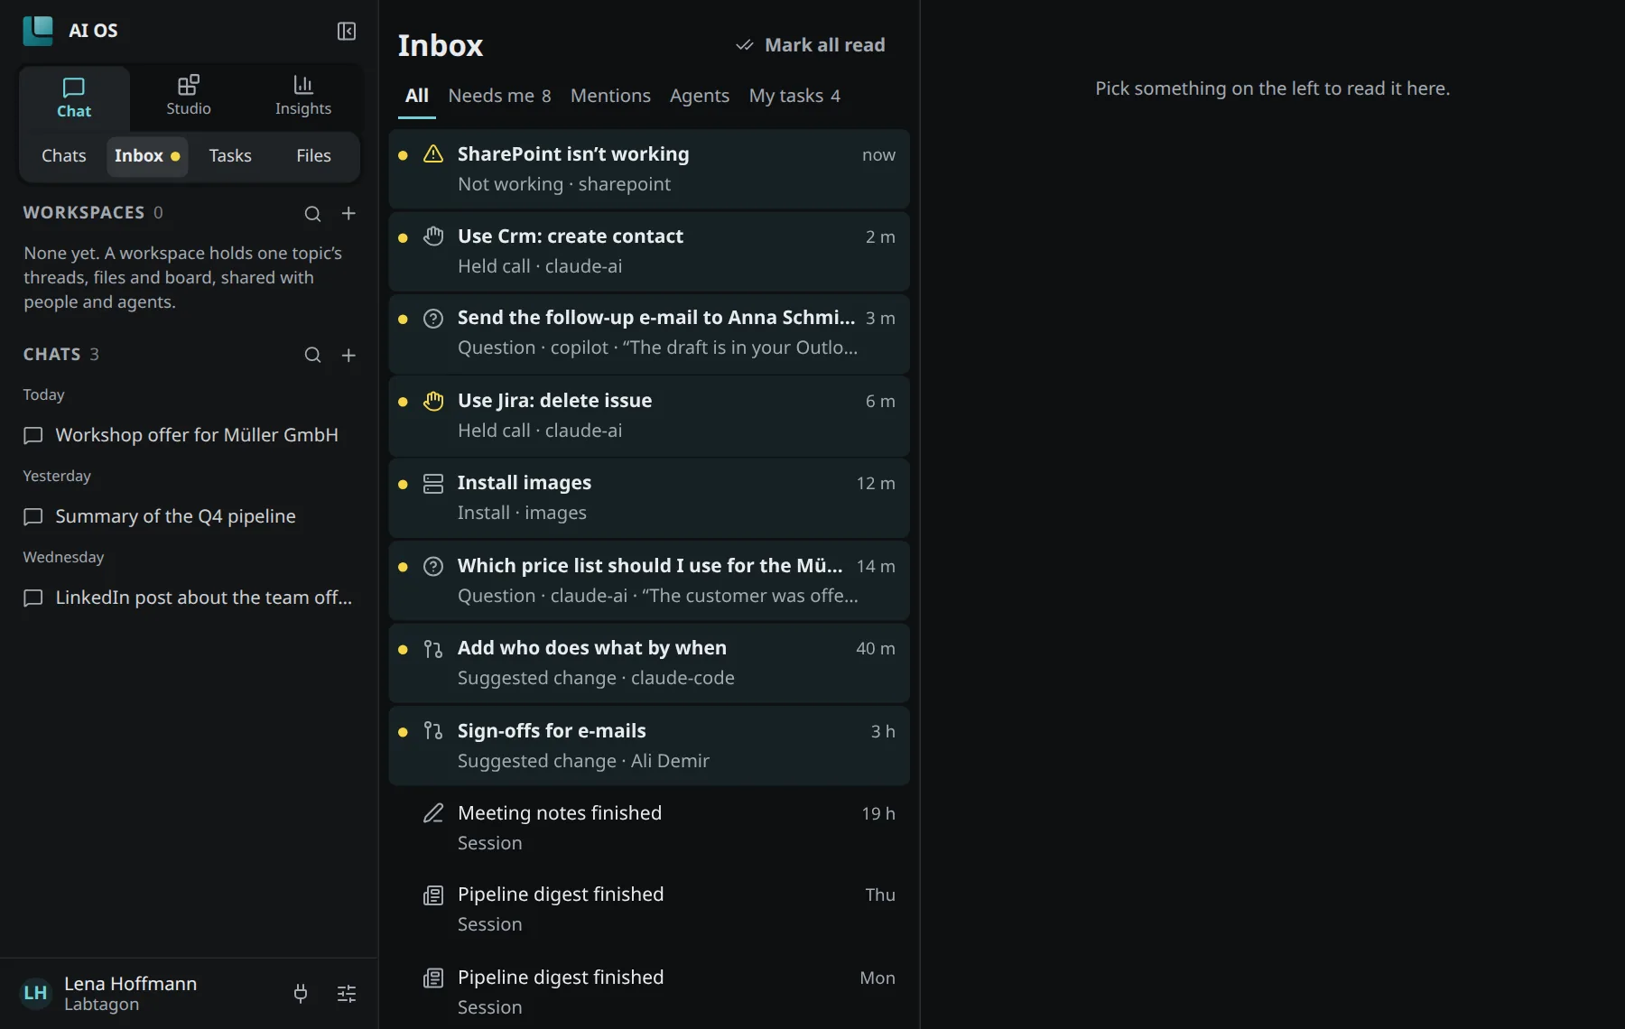Open Which price list question item
Viewport: 1625px width, 1029px height.
point(649,580)
